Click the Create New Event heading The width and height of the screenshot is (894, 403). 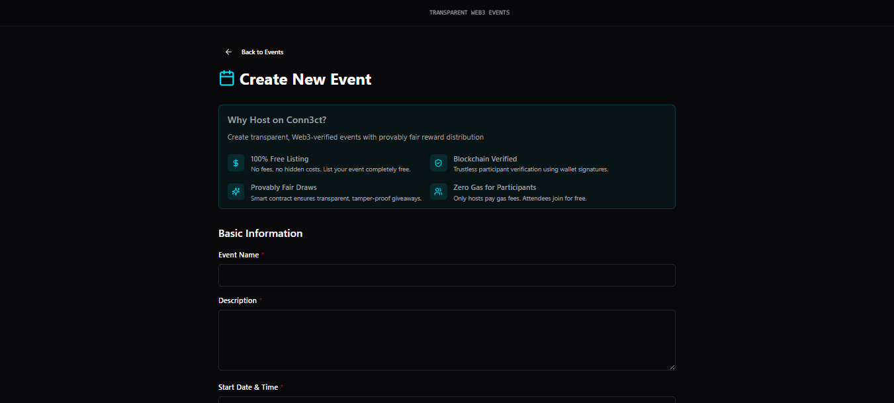click(305, 79)
